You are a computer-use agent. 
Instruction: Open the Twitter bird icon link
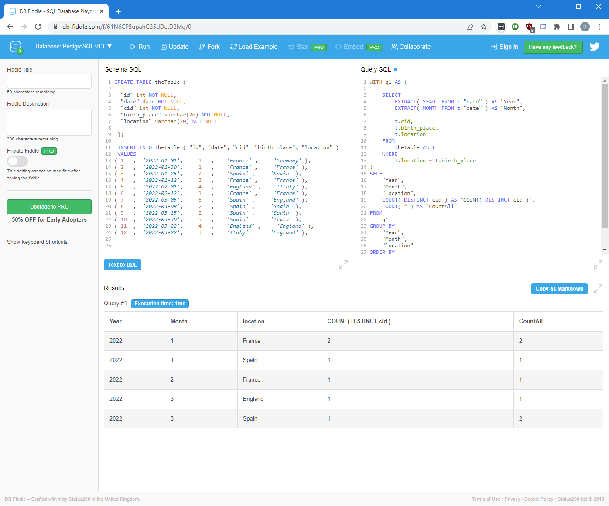pyautogui.click(x=595, y=47)
